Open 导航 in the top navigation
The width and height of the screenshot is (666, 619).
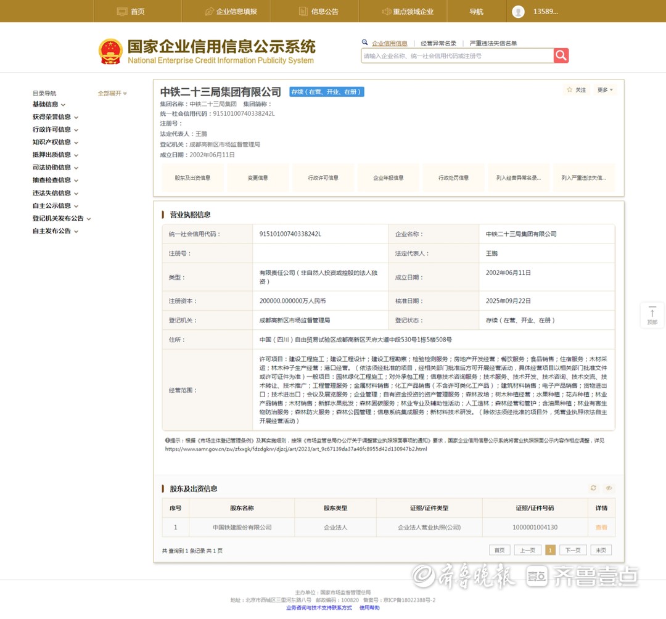coord(476,12)
